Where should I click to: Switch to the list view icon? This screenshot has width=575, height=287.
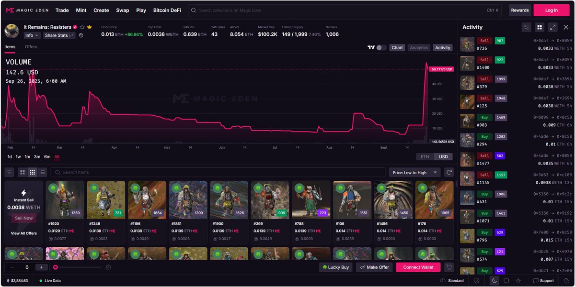[42, 172]
